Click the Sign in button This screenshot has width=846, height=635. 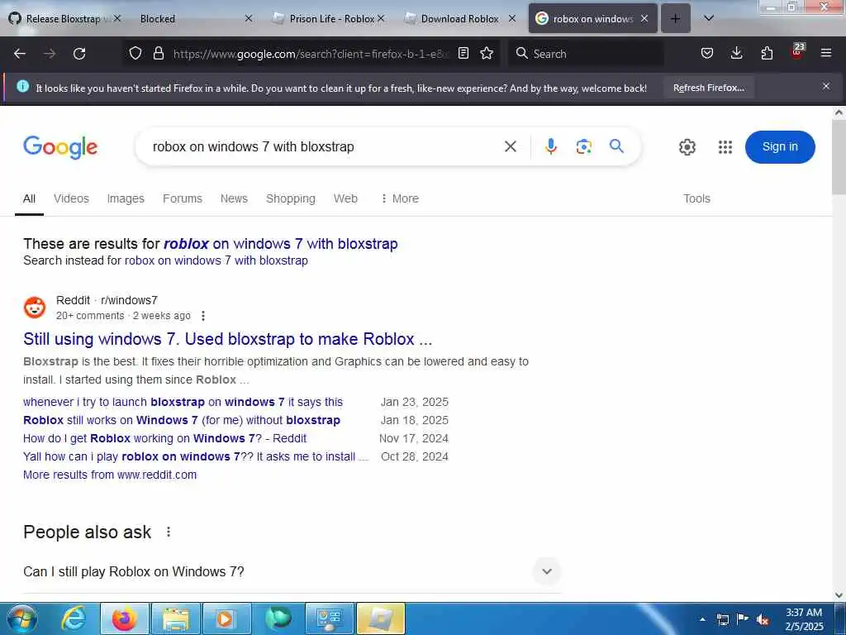point(780,147)
